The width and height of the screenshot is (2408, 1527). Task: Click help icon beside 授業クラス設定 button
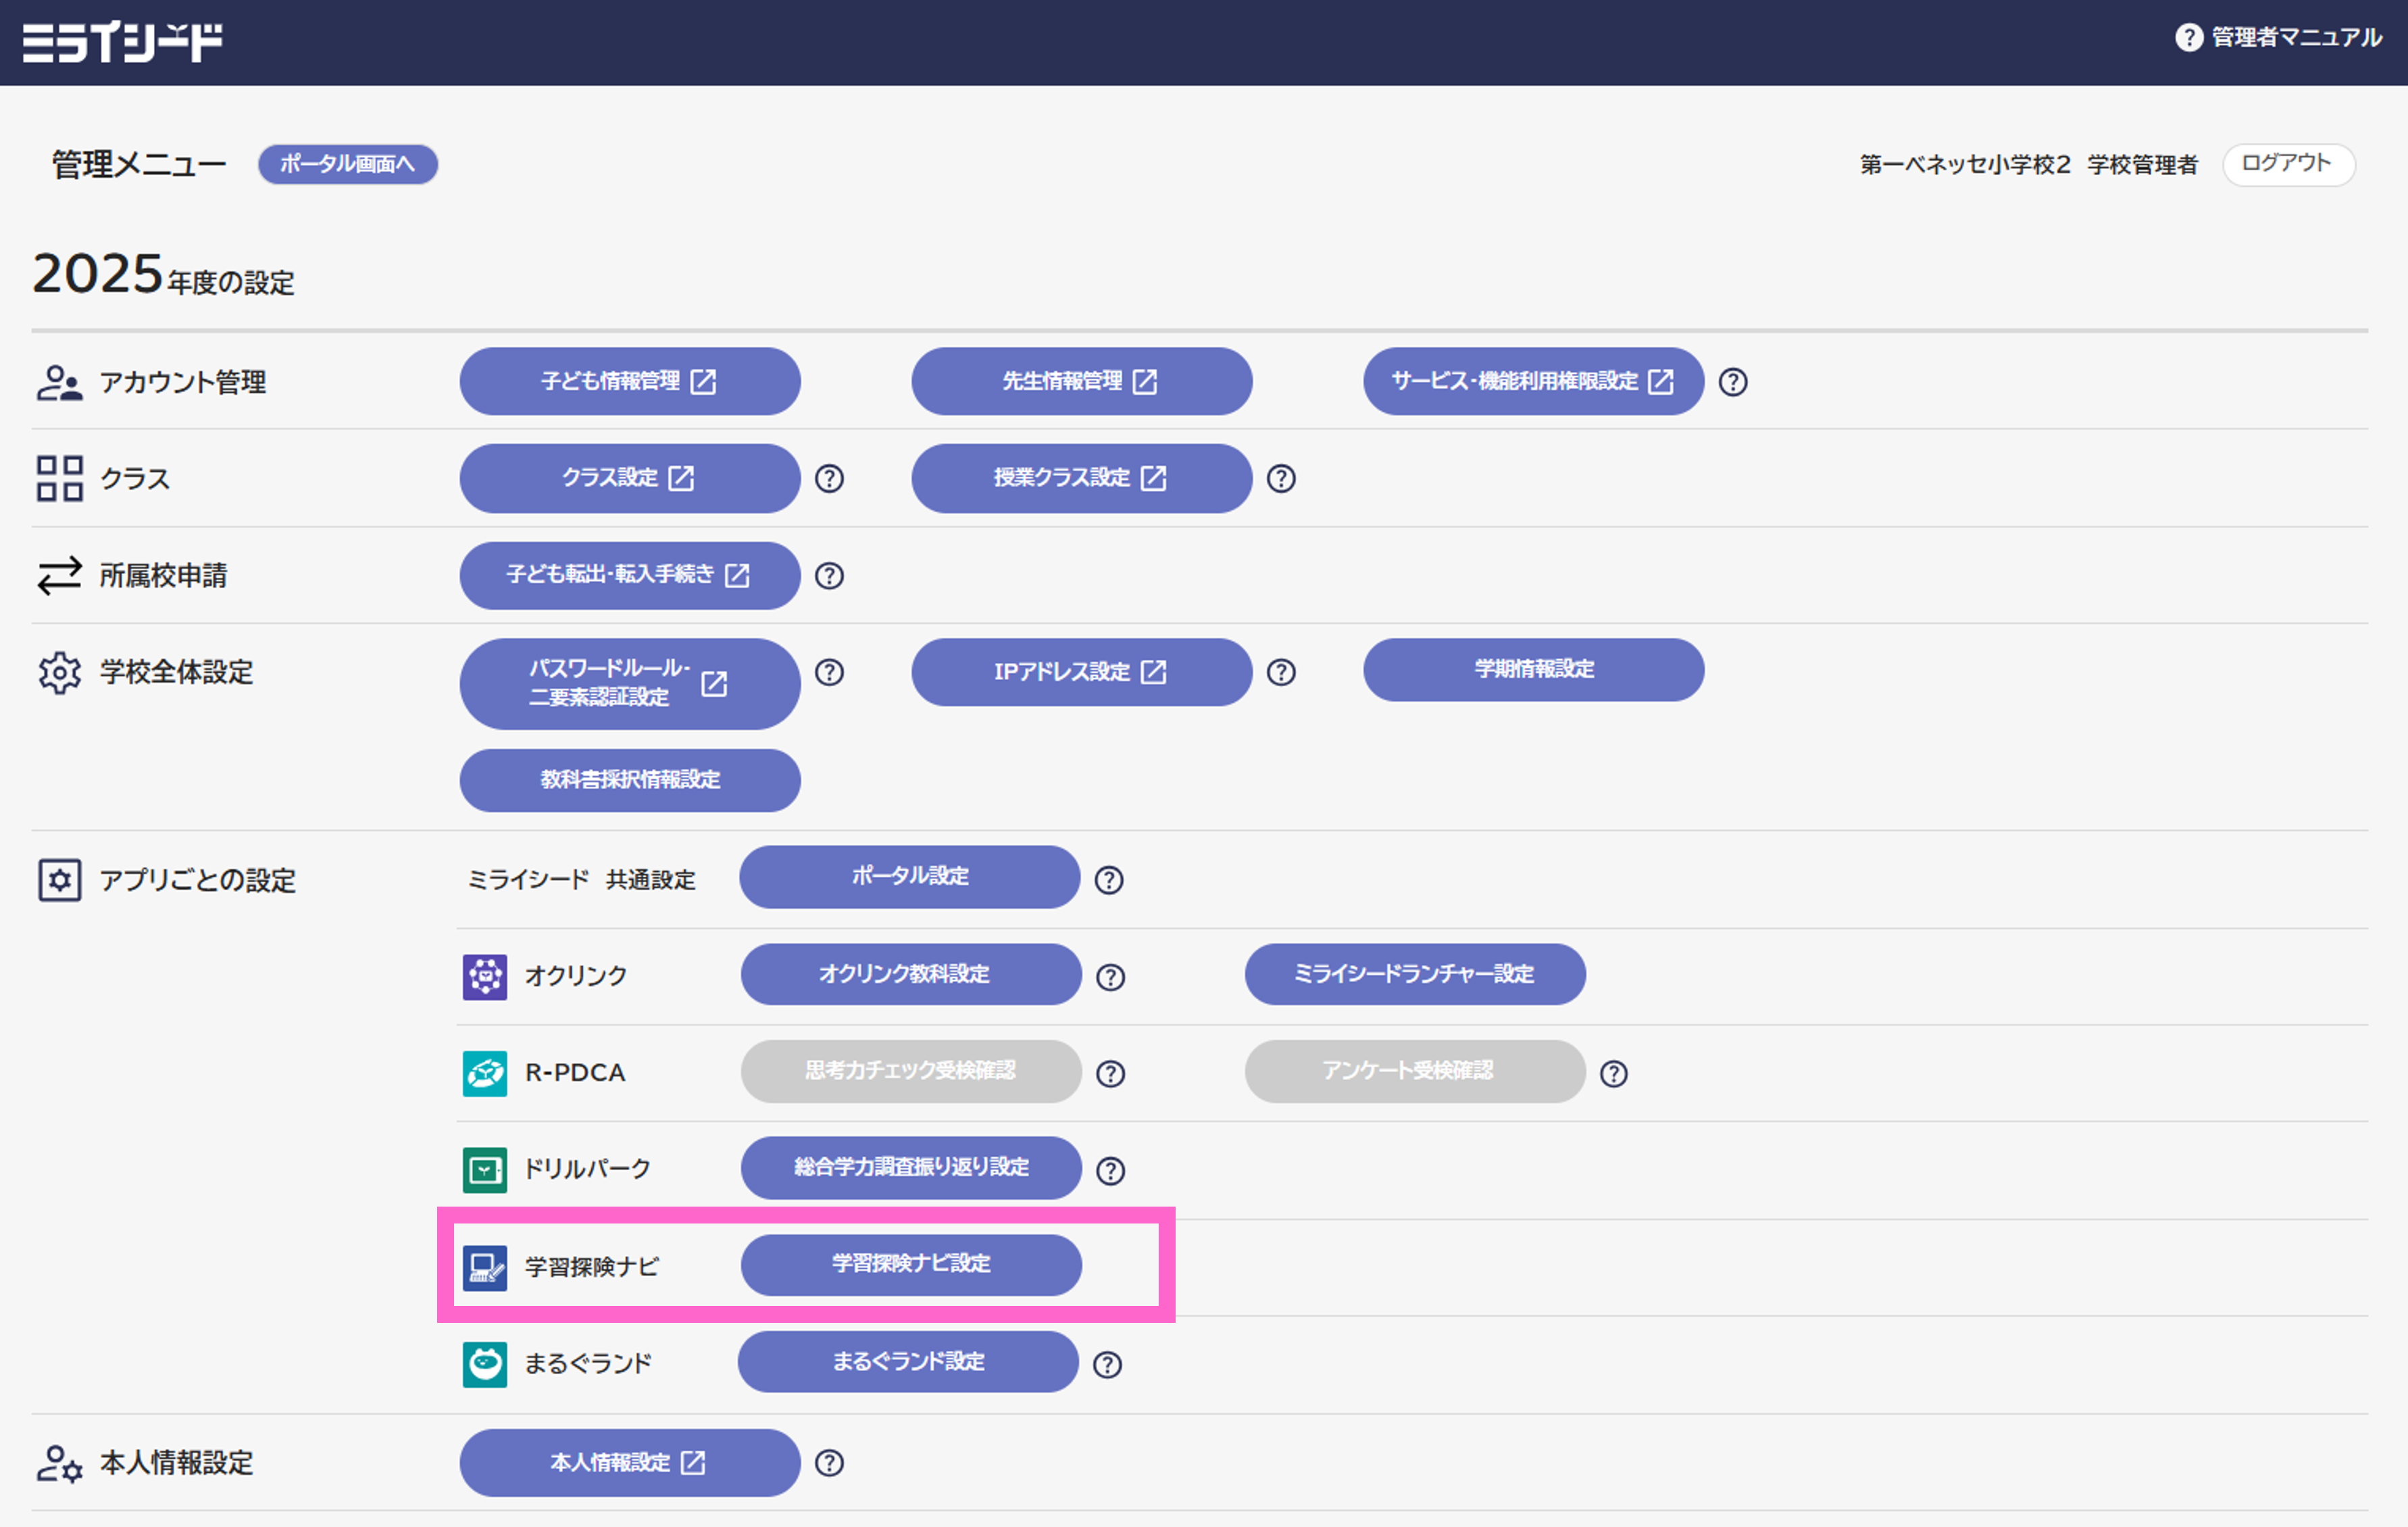1280,479
